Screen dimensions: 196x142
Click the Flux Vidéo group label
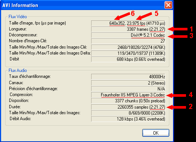tap(18, 17)
